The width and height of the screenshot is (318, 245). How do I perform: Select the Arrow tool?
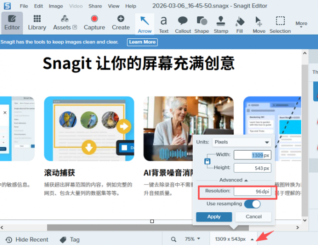point(145,24)
